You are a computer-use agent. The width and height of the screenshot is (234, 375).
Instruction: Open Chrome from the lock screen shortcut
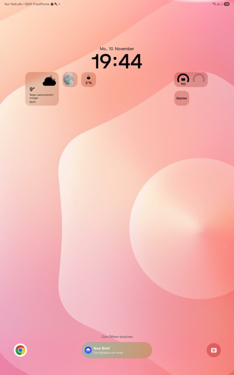(x=20, y=350)
